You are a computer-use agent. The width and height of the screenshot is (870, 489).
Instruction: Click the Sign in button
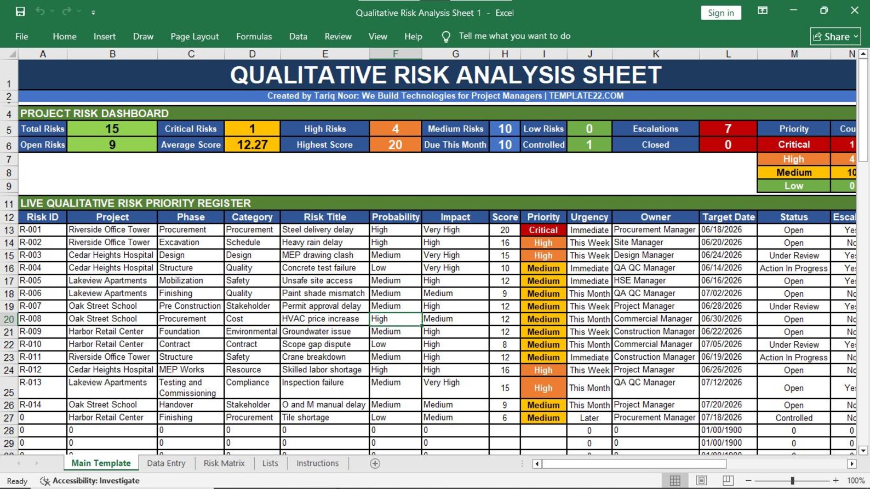(x=721, y=13)
